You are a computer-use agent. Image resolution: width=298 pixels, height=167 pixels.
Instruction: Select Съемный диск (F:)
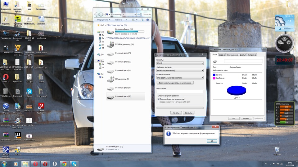[x=126, y=53]
